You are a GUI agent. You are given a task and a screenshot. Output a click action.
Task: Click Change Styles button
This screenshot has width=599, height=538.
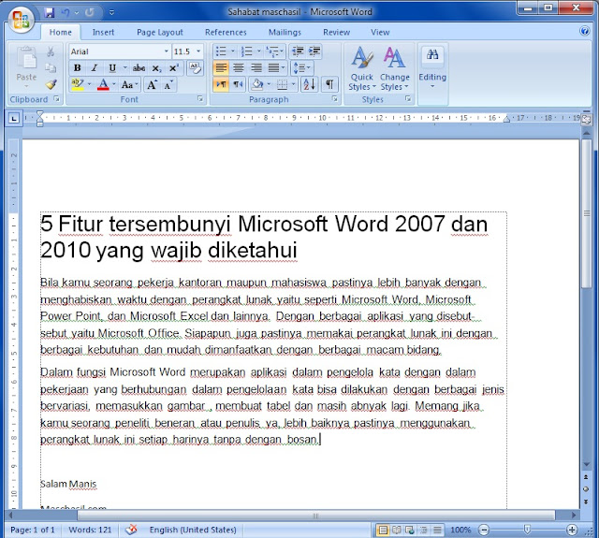pos(394,68)
